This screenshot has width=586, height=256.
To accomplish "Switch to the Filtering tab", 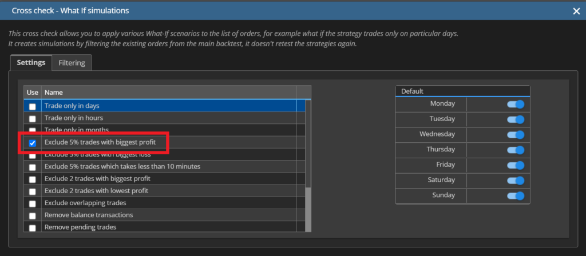I will tap(72, 62).
